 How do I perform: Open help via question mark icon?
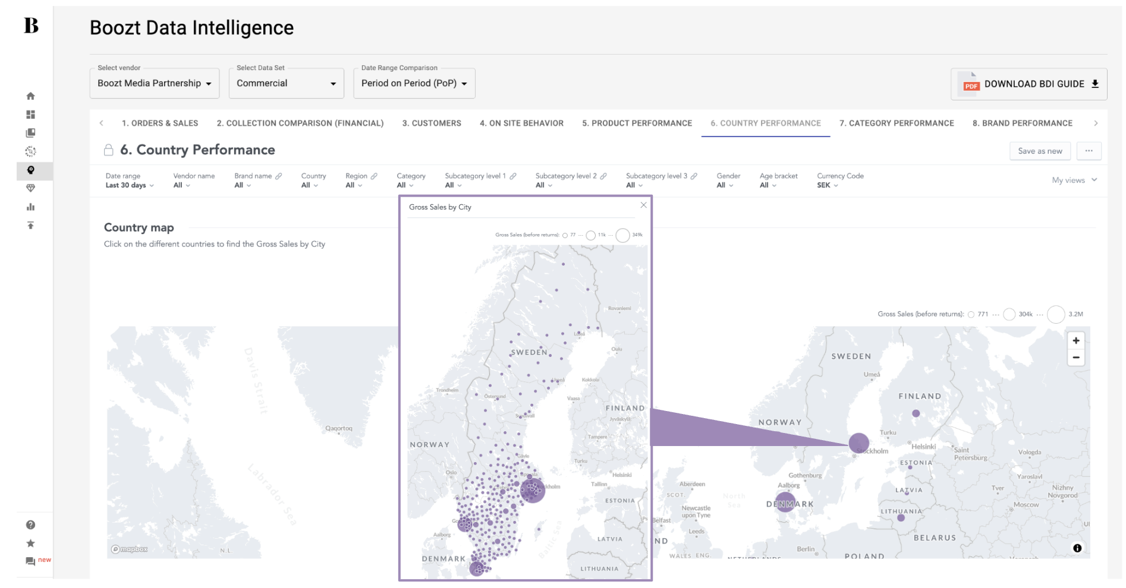click(30, 525)
